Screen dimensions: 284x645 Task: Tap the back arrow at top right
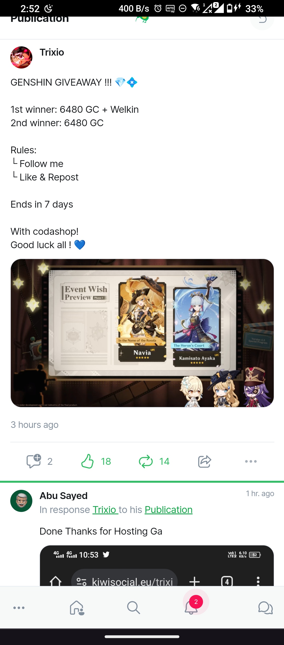coord(262,20)
